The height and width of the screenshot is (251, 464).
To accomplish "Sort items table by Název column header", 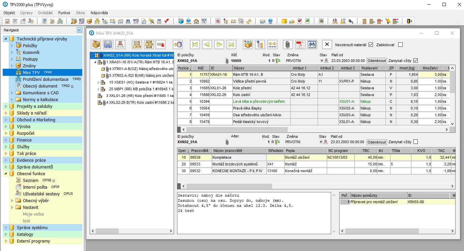I will 261,68.
